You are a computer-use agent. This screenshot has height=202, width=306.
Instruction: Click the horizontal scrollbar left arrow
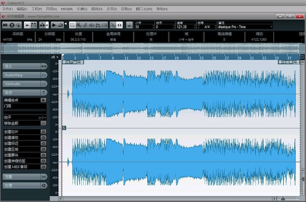(x=61, y=198)
